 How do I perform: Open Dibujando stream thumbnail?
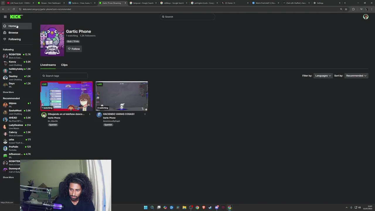(67, 96)
